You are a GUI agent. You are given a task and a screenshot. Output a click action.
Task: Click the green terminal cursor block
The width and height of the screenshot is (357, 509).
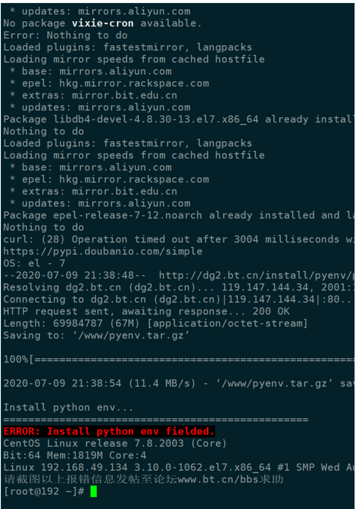(93, 491)
